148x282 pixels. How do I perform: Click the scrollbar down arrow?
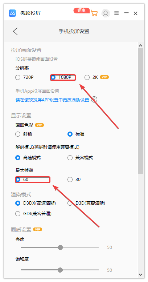tap(141, 275)
